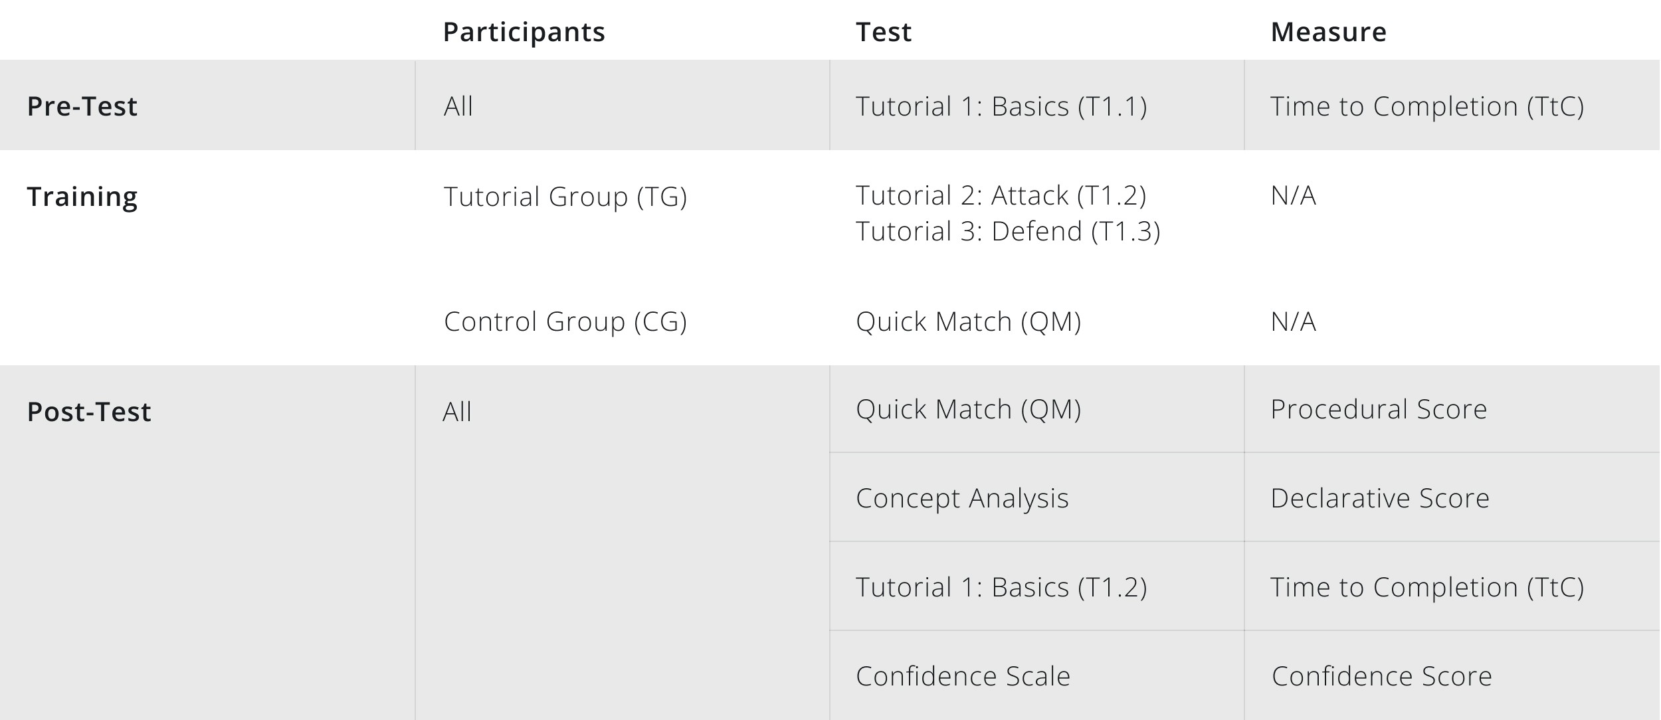This screenshot has height=720, width=1661.
Task: Click the Procedural Score cell
Action: tap(1379, 409)
